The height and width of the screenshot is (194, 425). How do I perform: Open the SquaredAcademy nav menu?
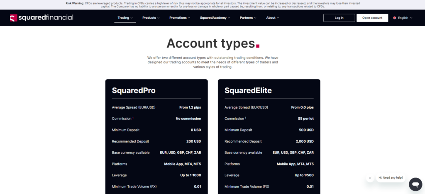[215, 18]
